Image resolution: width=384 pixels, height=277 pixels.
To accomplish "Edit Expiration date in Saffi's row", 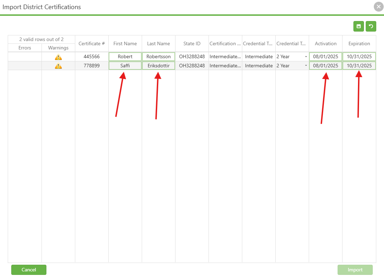I will pyautogui.click(x=359, y=66).
